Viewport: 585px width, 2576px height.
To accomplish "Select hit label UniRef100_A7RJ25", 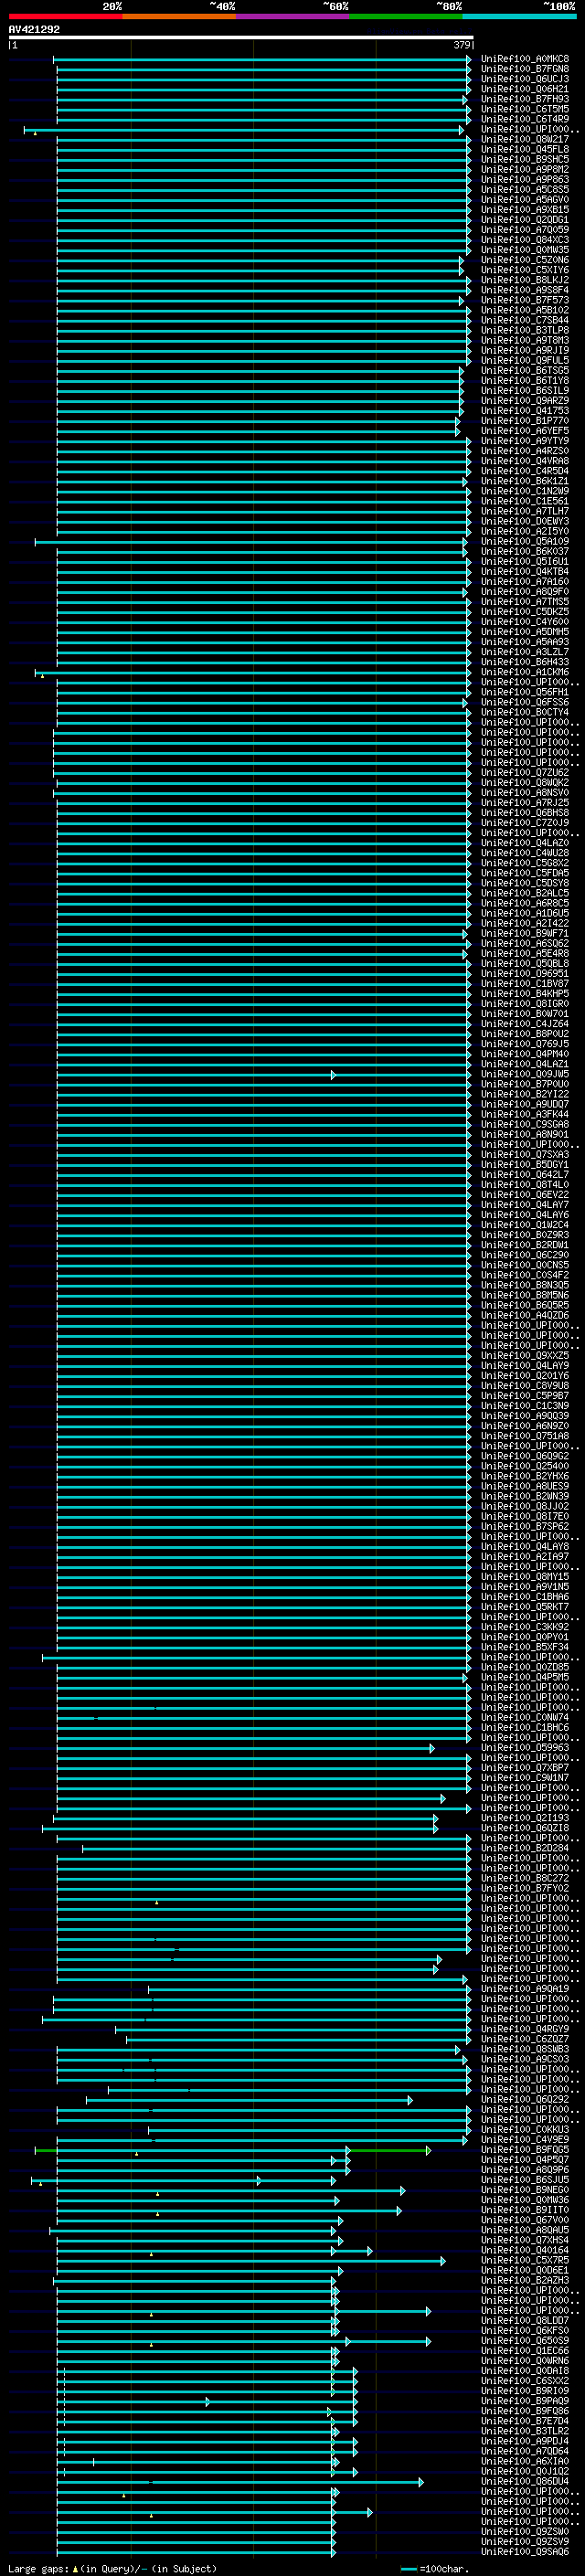I will point(525,803).
